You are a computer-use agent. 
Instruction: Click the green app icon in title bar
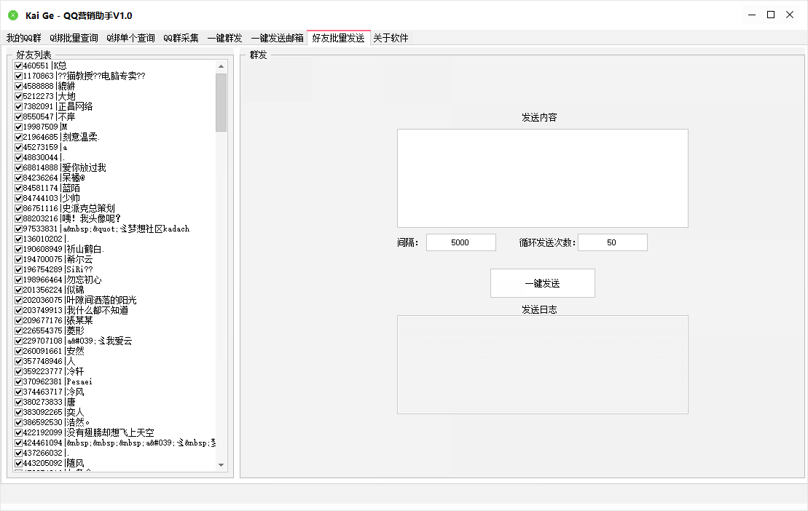[x=13, y=15]
